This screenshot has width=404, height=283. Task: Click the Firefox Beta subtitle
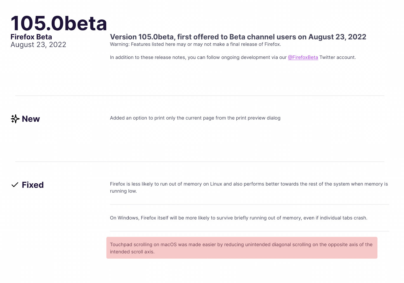pyautogui.click(x=31, y=37)
